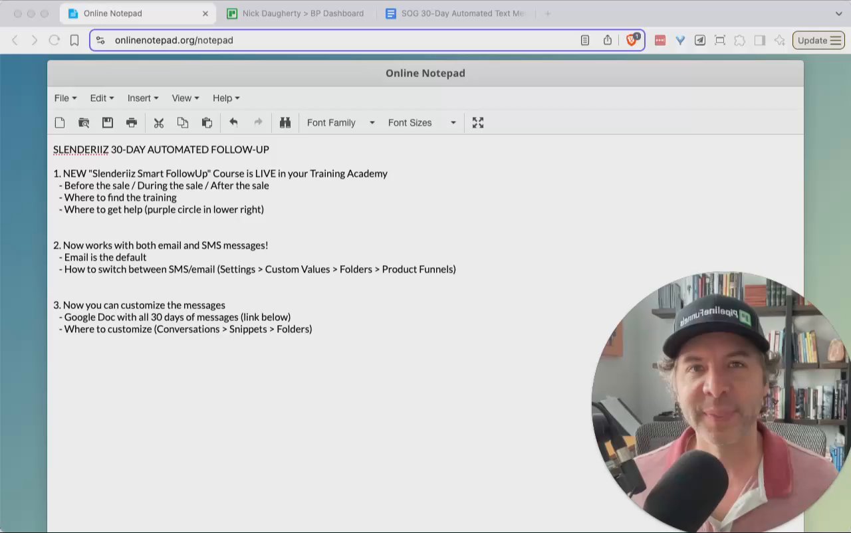Click the 'Now you can customize the messages' line

(x=139, y=305)
